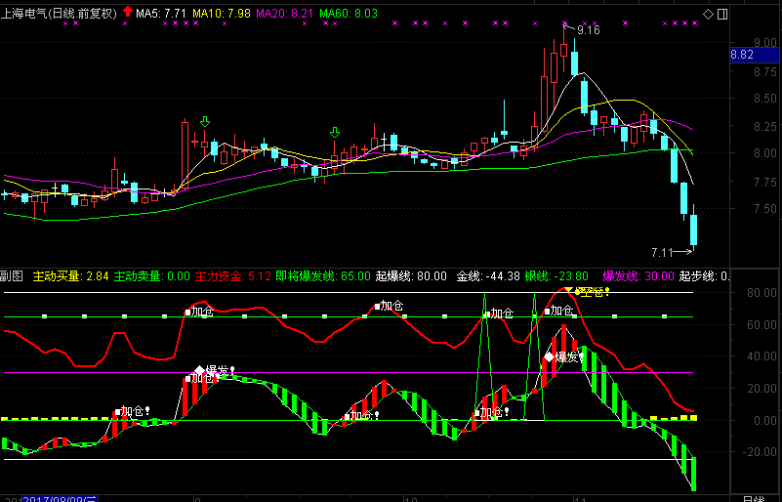Click the 8.25 value on the price axis
The width and height of the screenshot is (782, 502).
(764, 127)
